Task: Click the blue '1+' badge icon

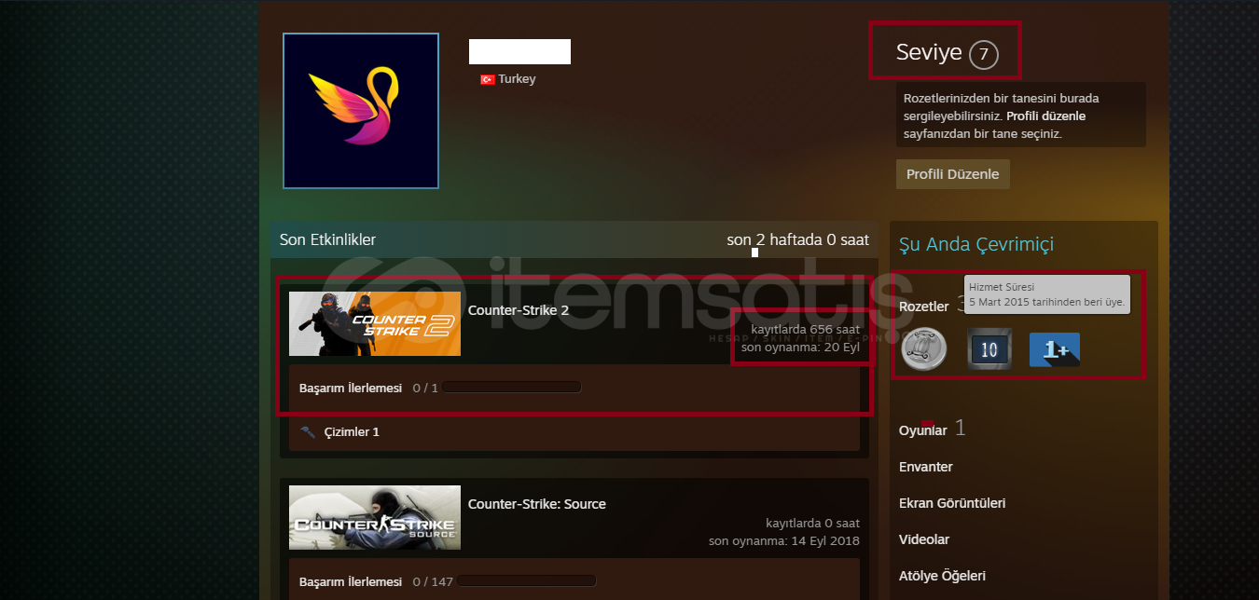Action: (x=1055, y=349)
